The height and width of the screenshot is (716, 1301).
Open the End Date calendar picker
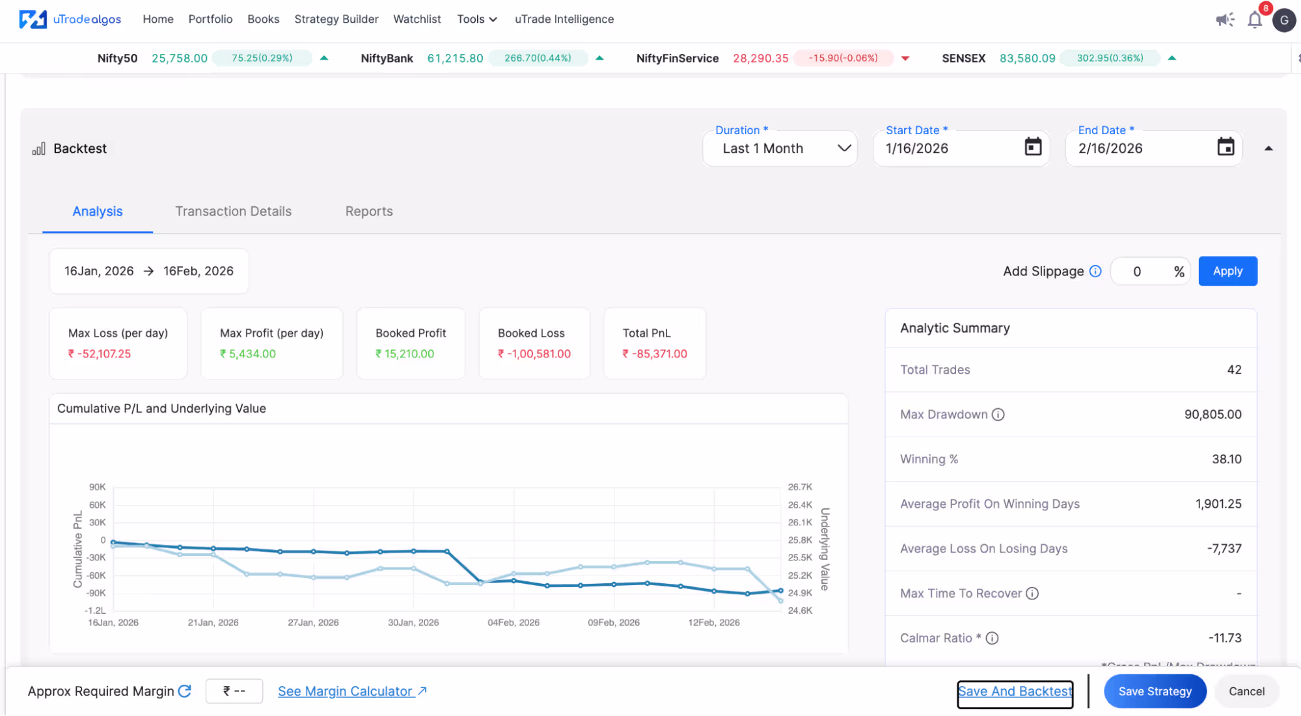click(x=1226, y=147)
